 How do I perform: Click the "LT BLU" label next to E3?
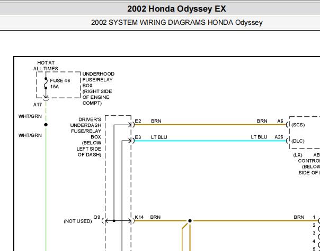[159, 137]
